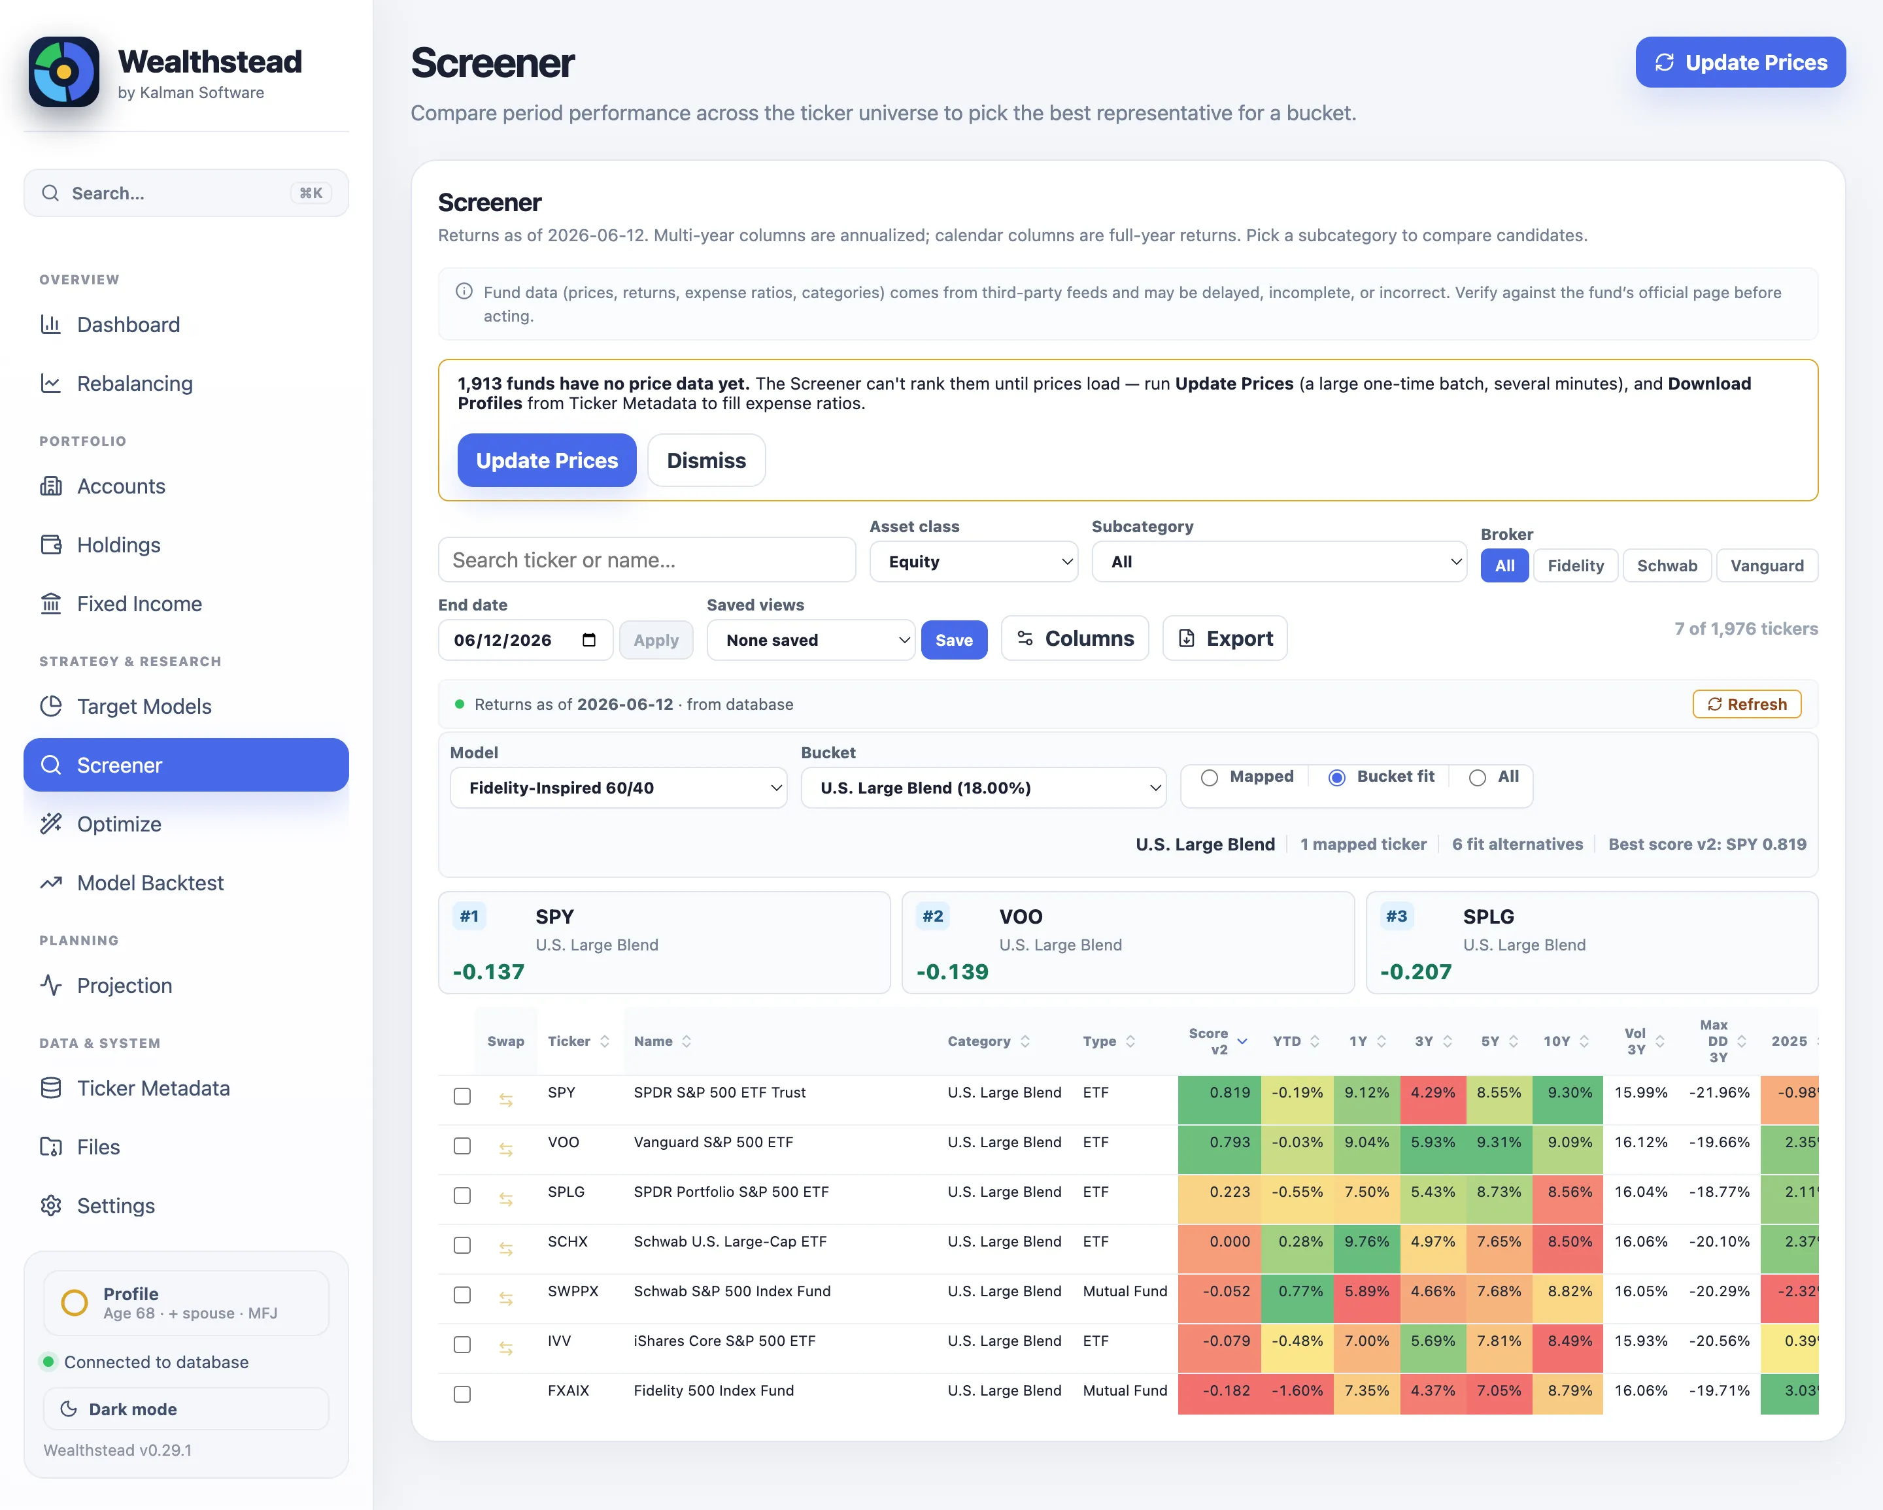Open the Asset class Equity dropdown
The height and width of the screenshot is (1510, 1883).
coord(974,562)
